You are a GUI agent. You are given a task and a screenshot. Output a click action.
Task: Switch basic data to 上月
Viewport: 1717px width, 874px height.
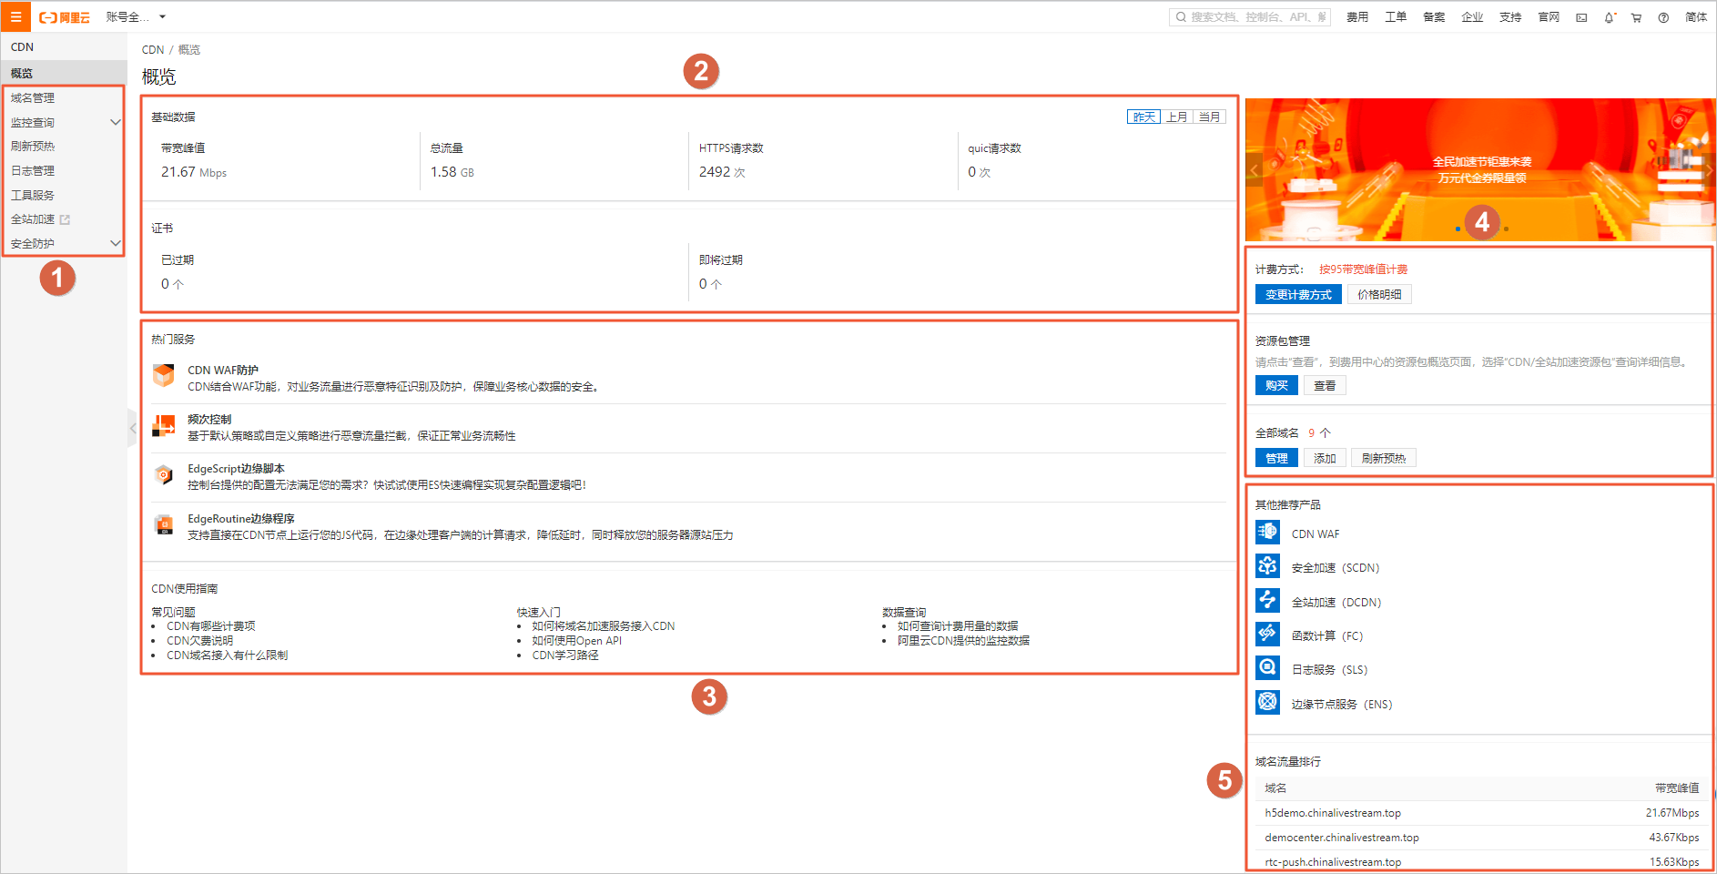1176,117
